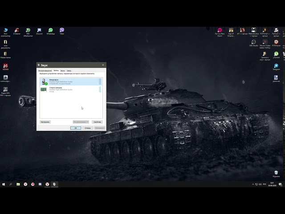Click the Sound dialog speaker icon in taskbar
The width and height of the screenshot is (285, 214).
[x=54, y=184]
